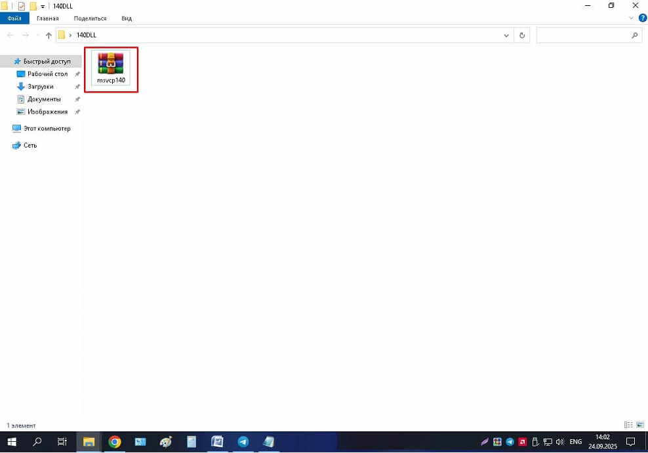Expand the ribbon with the chevron arrow
The image size is (648, 453).
tap(633, 18)
